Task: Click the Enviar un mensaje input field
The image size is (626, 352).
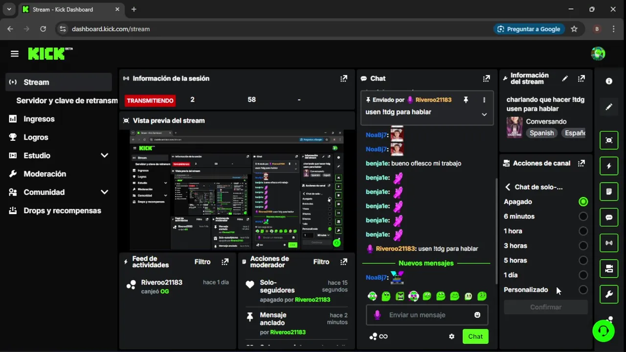Action: tap(427, 315)
